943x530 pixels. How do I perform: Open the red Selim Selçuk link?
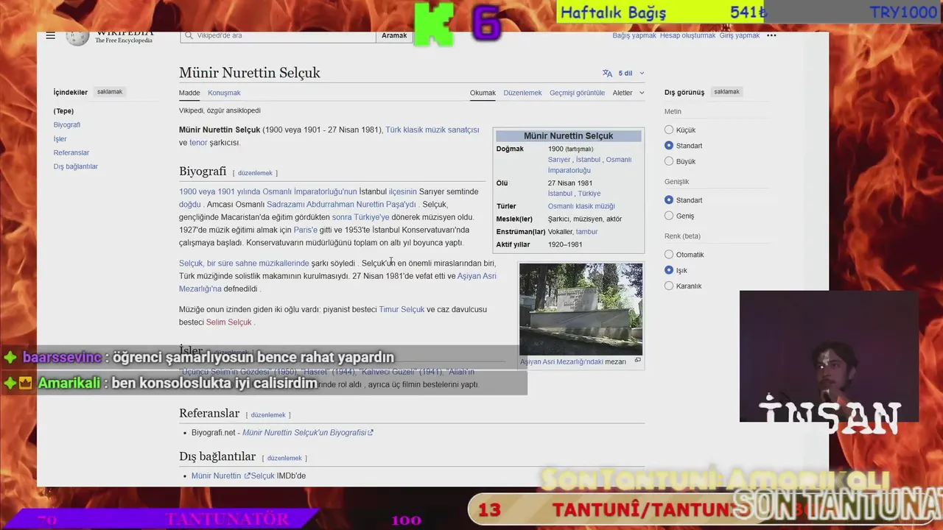[229, 322]
